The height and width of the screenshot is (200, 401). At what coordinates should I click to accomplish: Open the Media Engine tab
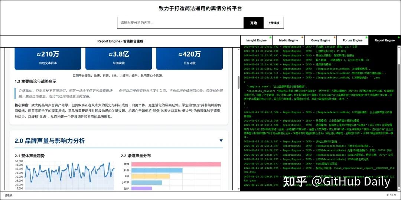coord(288,40)
